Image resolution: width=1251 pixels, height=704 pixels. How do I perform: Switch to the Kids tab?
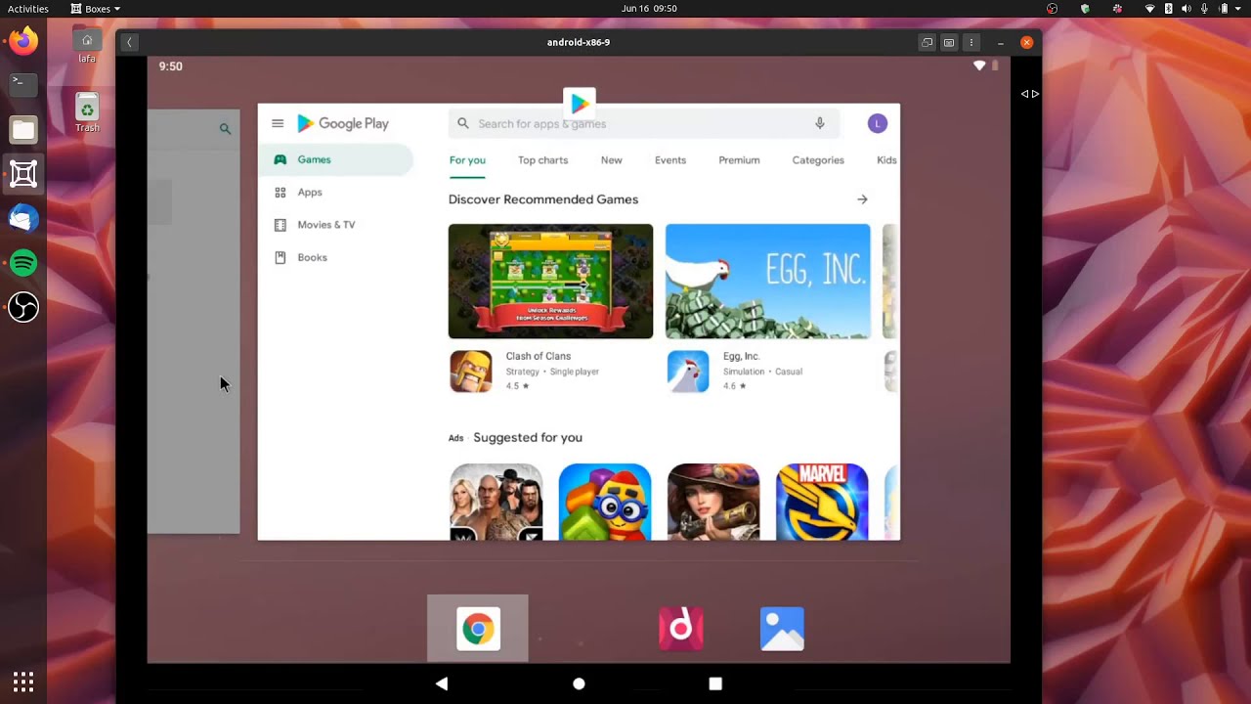886,160
